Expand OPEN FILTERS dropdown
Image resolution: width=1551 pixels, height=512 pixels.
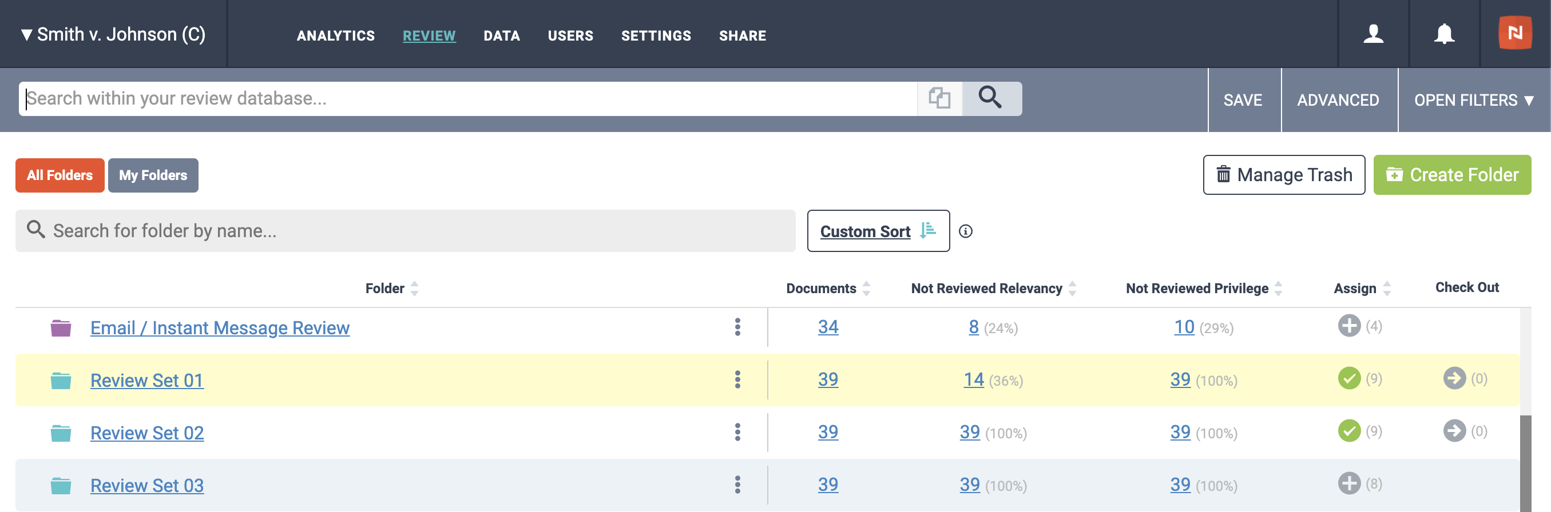pyautogui.click(x=1473, y=100)
